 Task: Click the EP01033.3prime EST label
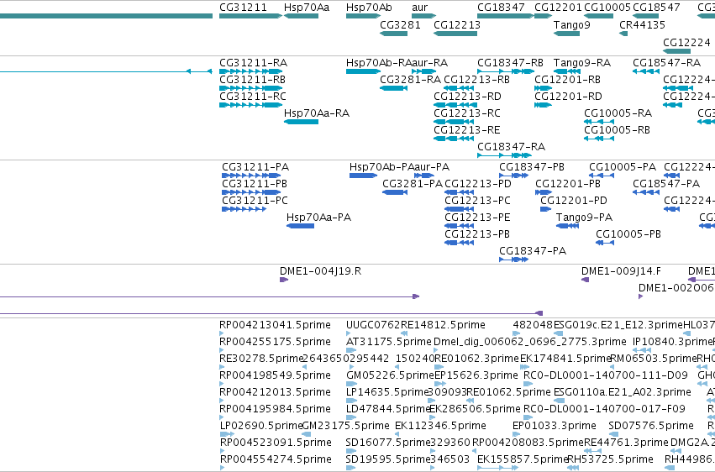coord(555,427)
